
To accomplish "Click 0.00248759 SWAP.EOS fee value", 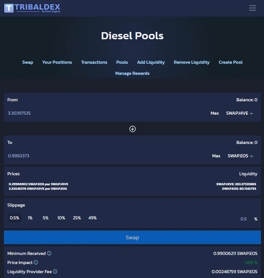I will (x=234, y=271).
